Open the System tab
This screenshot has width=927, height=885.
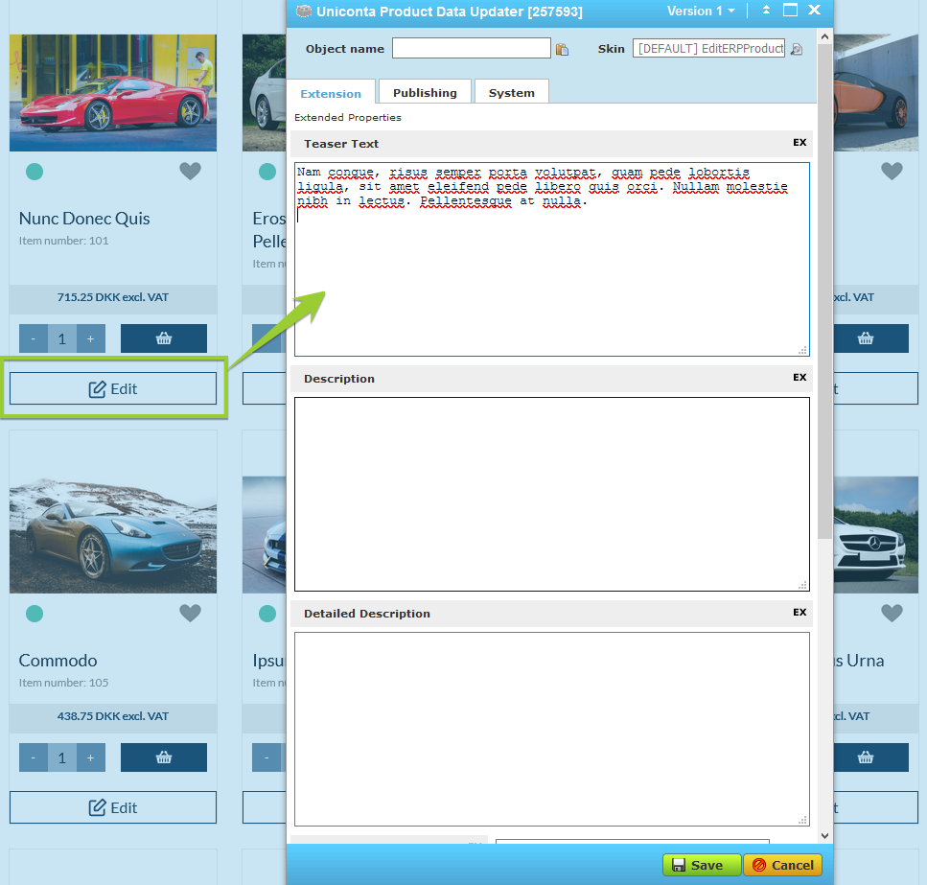(511, 92)
